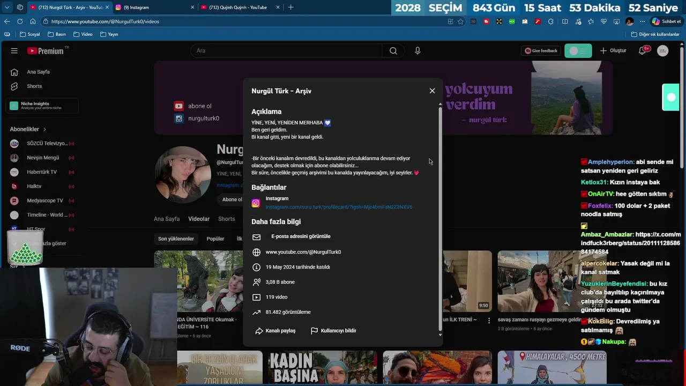Screen dimensions: 686x386
Task: Open the YouTube account avatar menu
Action: pos(663,51)
